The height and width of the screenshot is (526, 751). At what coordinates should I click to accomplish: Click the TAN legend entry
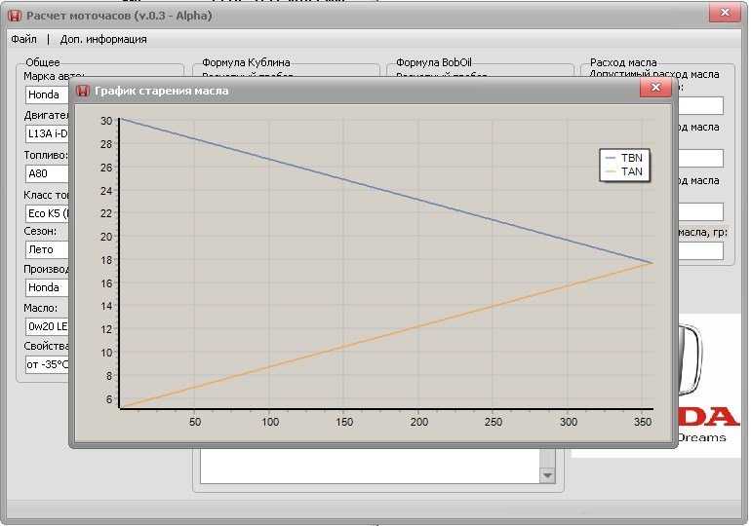point(624,171)
